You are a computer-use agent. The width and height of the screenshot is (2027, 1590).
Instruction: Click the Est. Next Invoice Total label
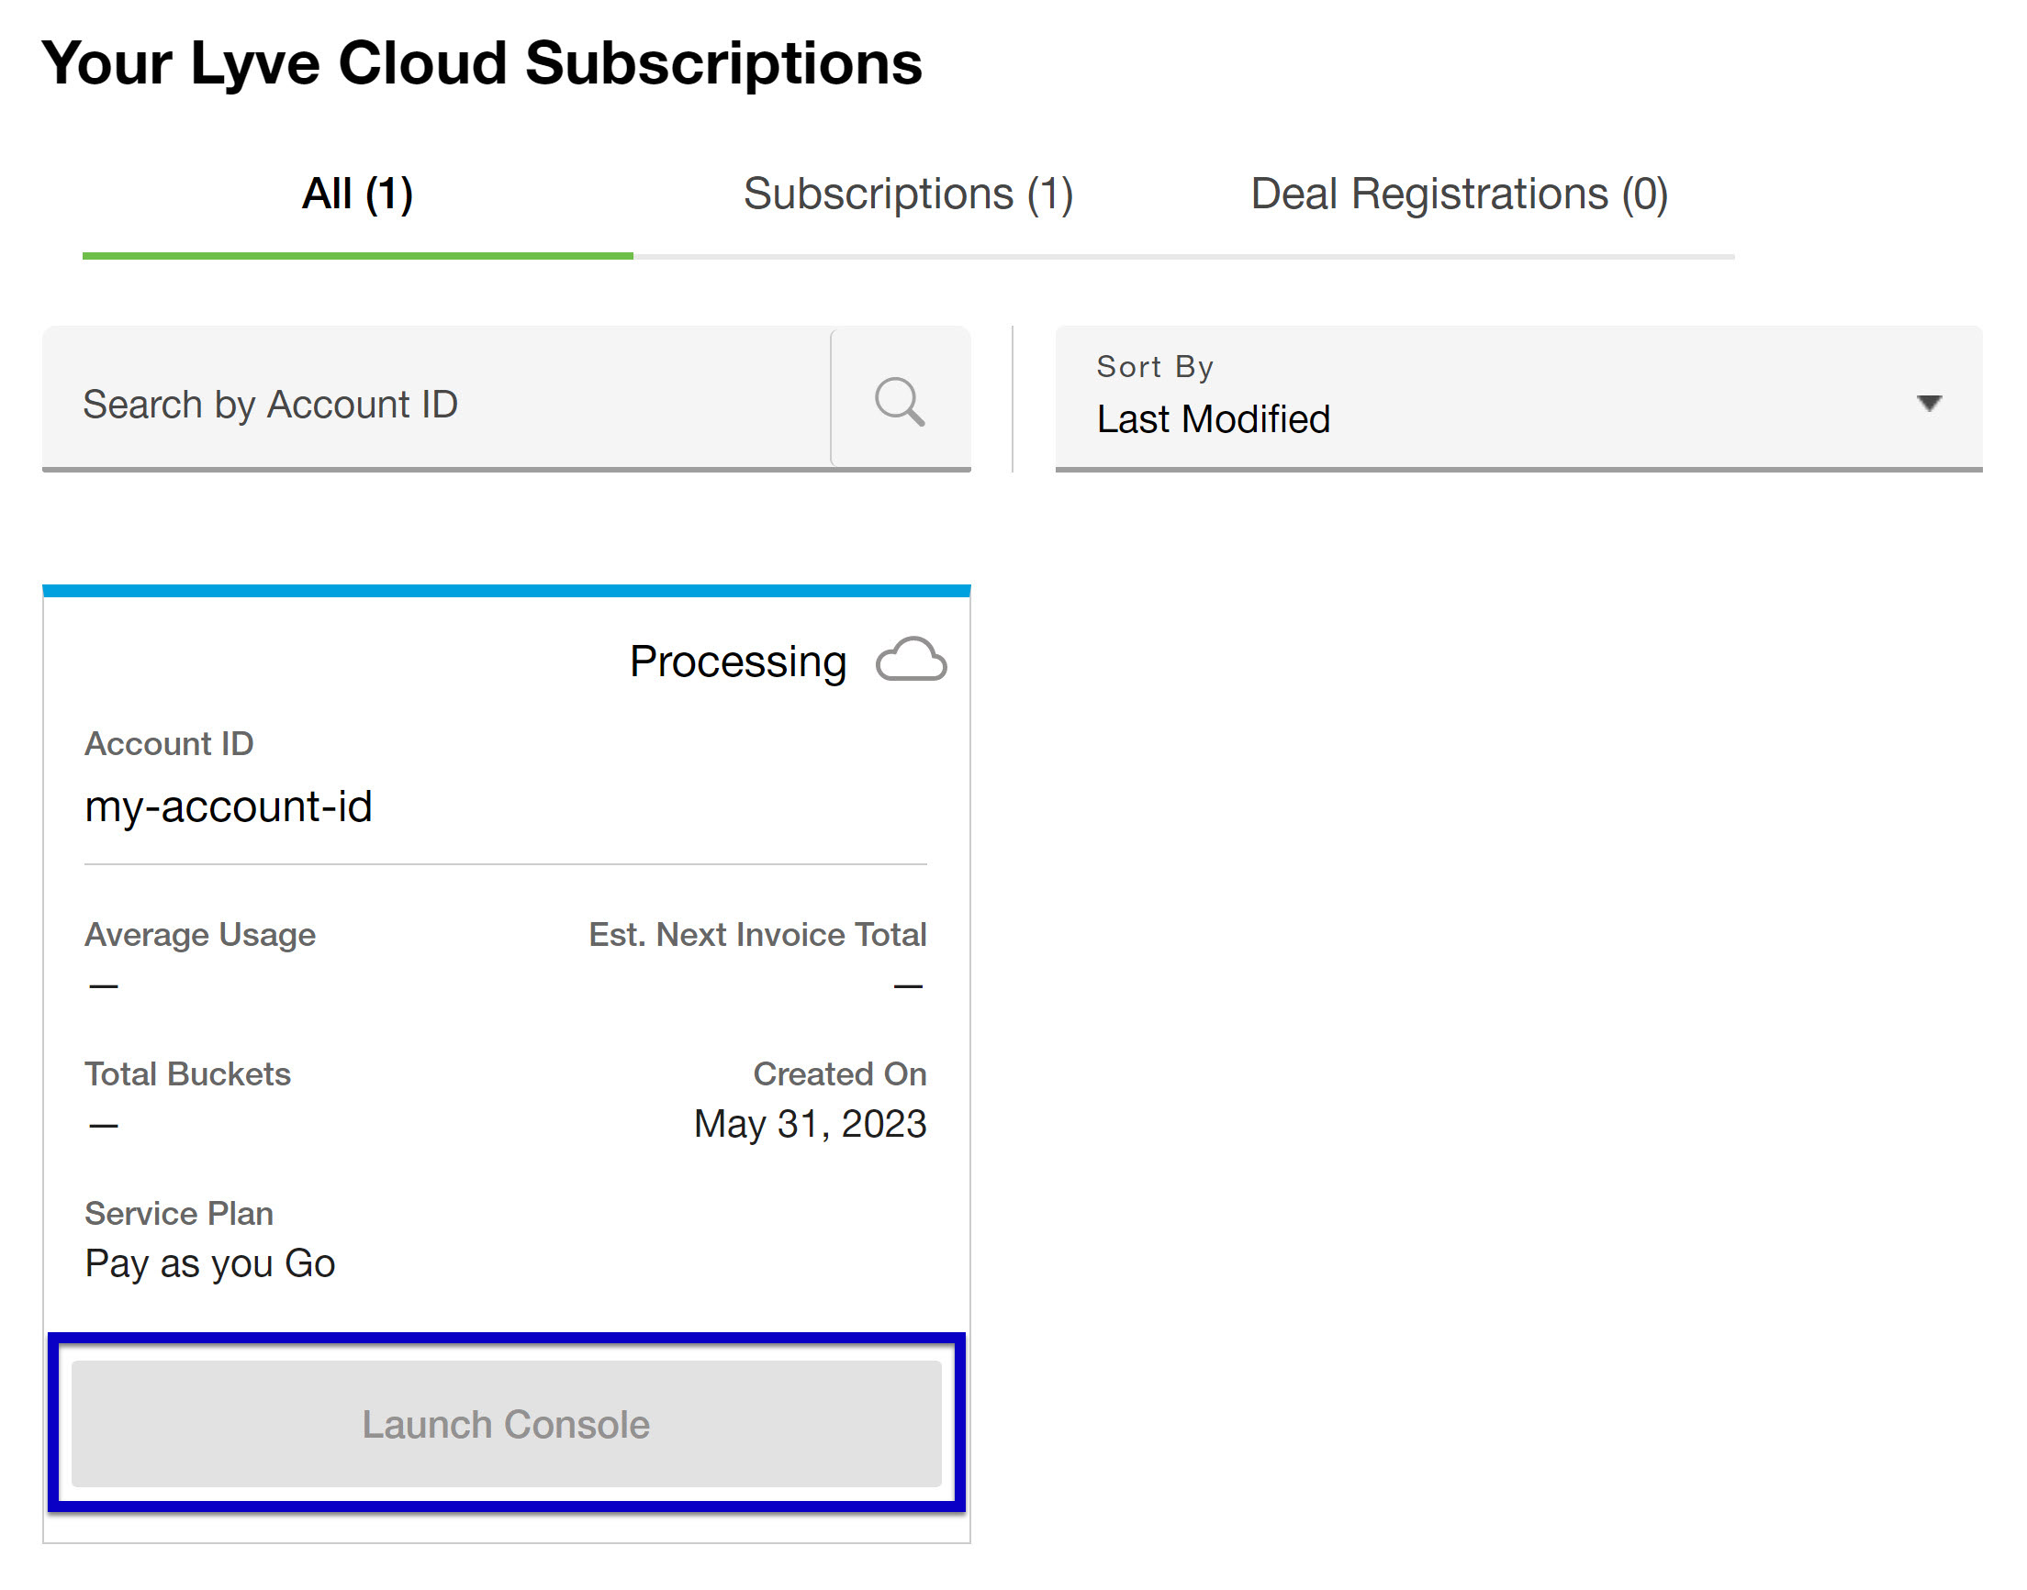click(756, 934)
